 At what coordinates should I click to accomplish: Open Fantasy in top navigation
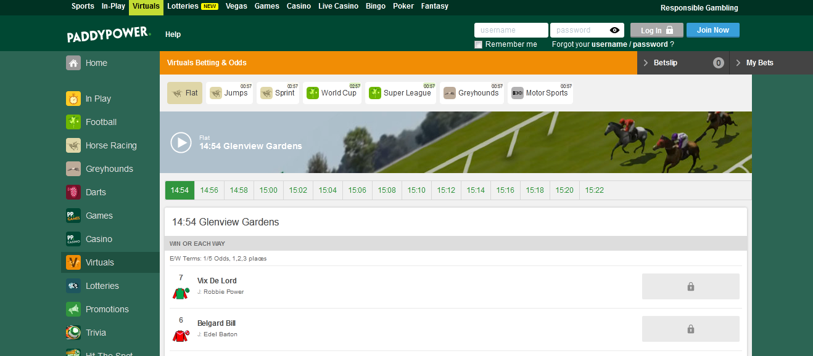(435, 6)
